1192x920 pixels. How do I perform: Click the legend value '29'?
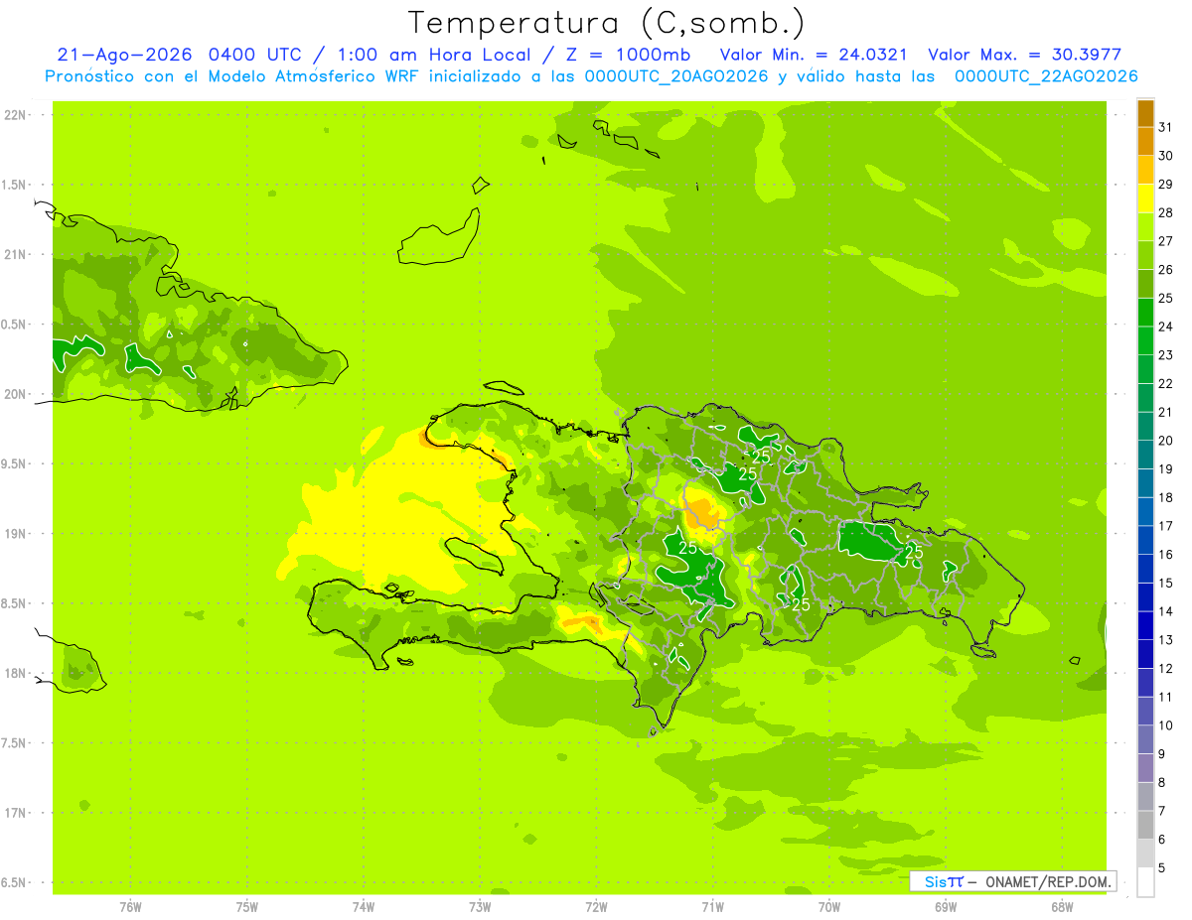1166,184
